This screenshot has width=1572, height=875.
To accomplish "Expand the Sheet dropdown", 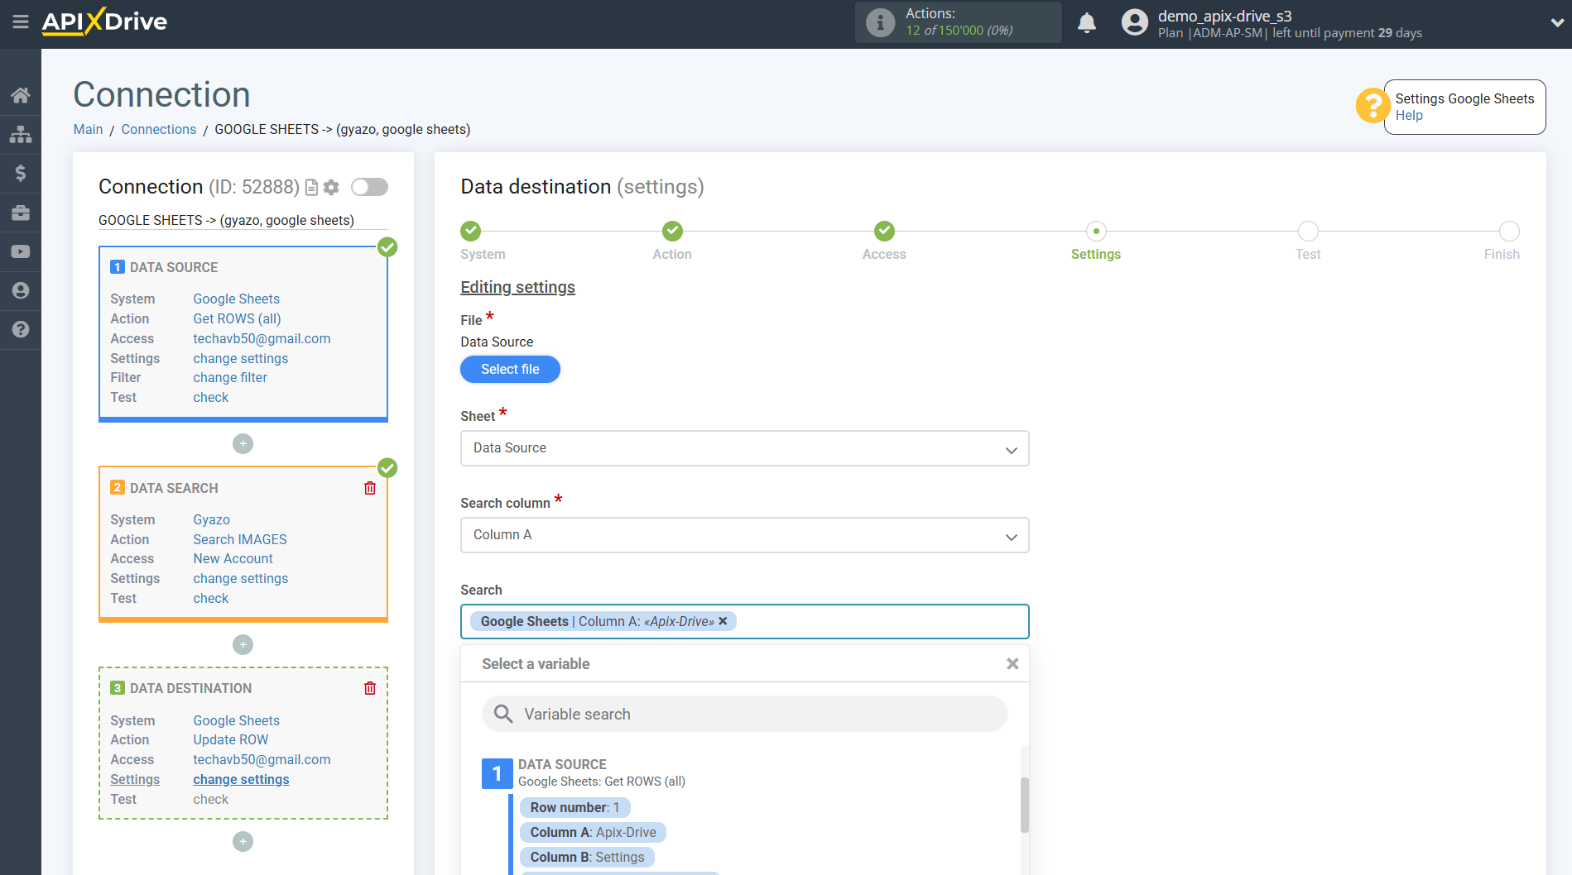I will tap(744, 448).
